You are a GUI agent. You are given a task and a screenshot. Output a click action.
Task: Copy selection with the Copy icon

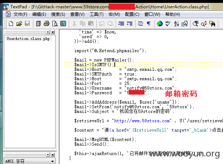pos(82,23)
